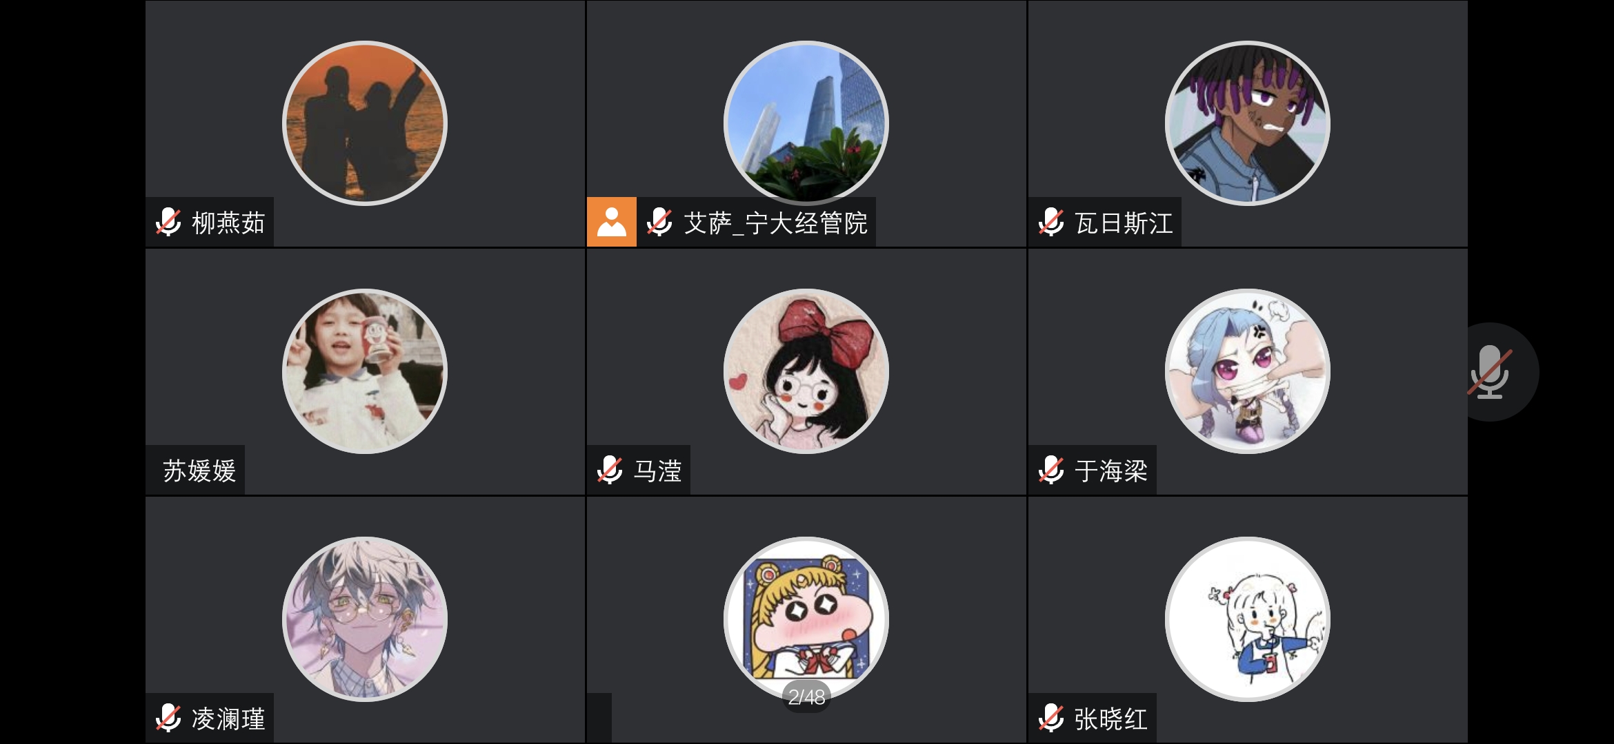Click muted mic icon beside 于海梁
The image size is (1614, 744).
point(1051,471)
